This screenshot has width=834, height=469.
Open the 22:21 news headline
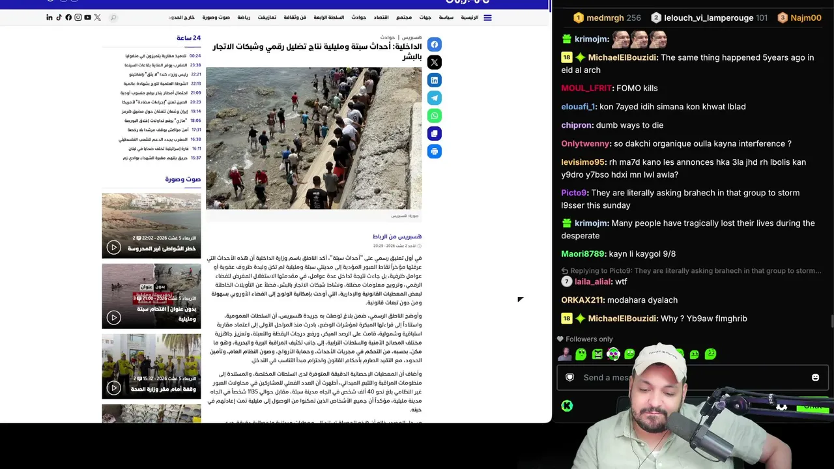click(x=158, y=74)
